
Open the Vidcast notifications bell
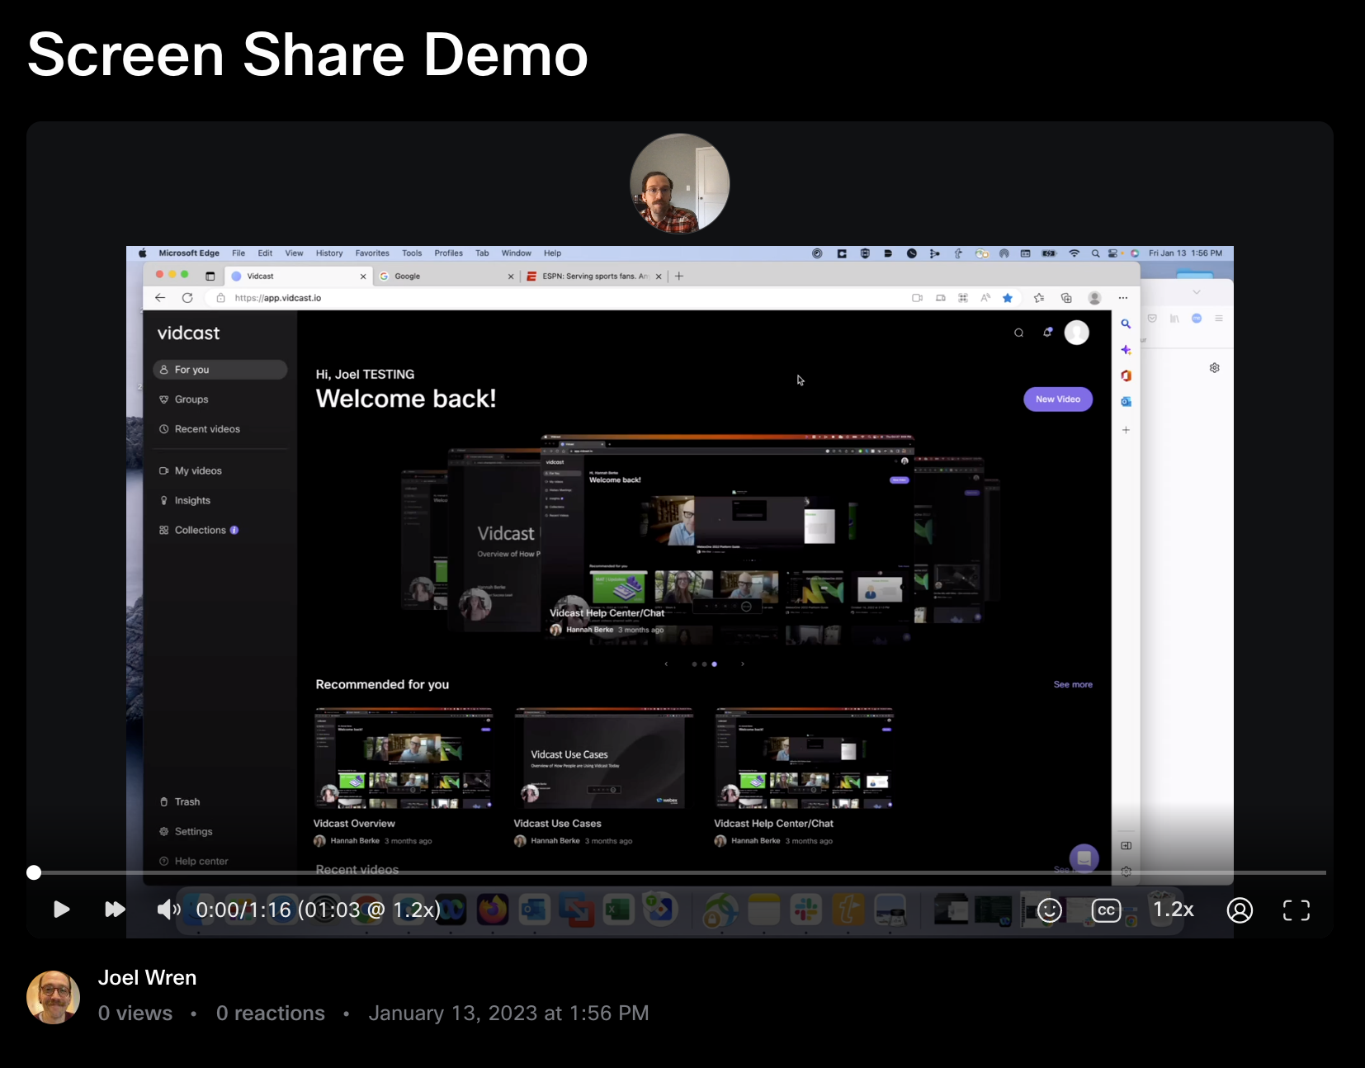coord(1047,333)
